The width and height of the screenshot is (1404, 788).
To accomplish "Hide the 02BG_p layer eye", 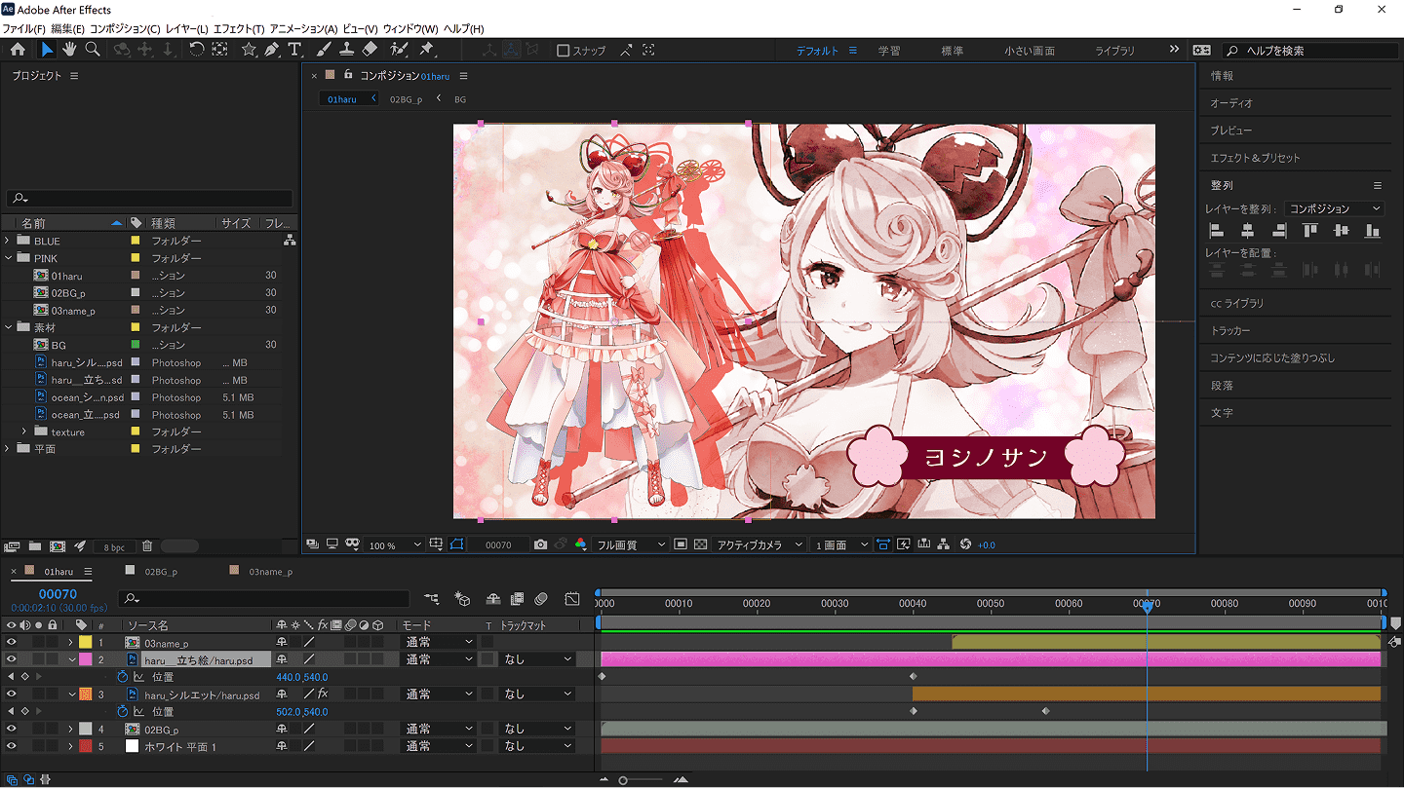I will tap(12, 729).
